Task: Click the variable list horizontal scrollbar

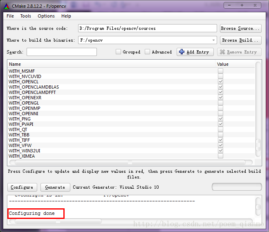Action: click(131, 162)
